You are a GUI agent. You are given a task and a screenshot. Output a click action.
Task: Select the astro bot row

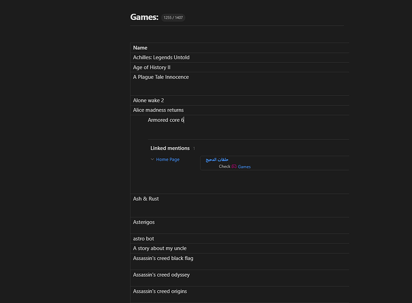240,239
